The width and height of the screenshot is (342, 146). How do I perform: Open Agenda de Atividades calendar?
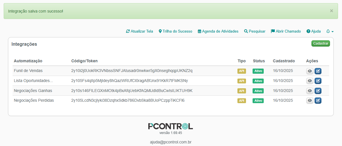coord(218,31)
